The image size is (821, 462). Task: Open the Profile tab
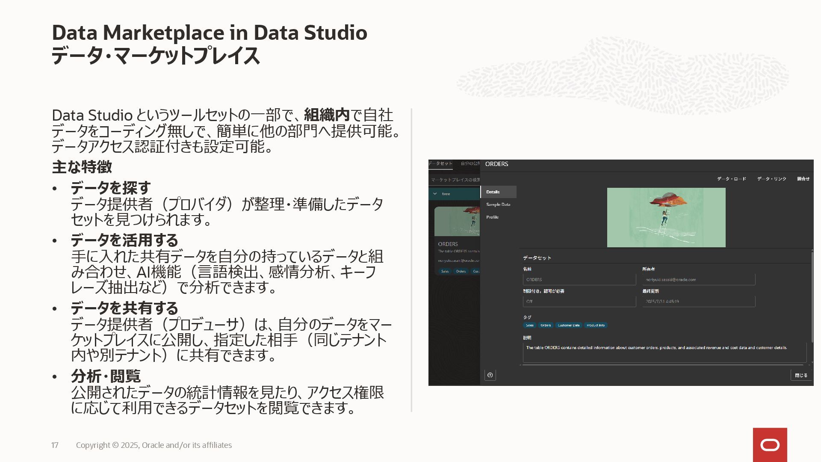click(x=493, y=217)
